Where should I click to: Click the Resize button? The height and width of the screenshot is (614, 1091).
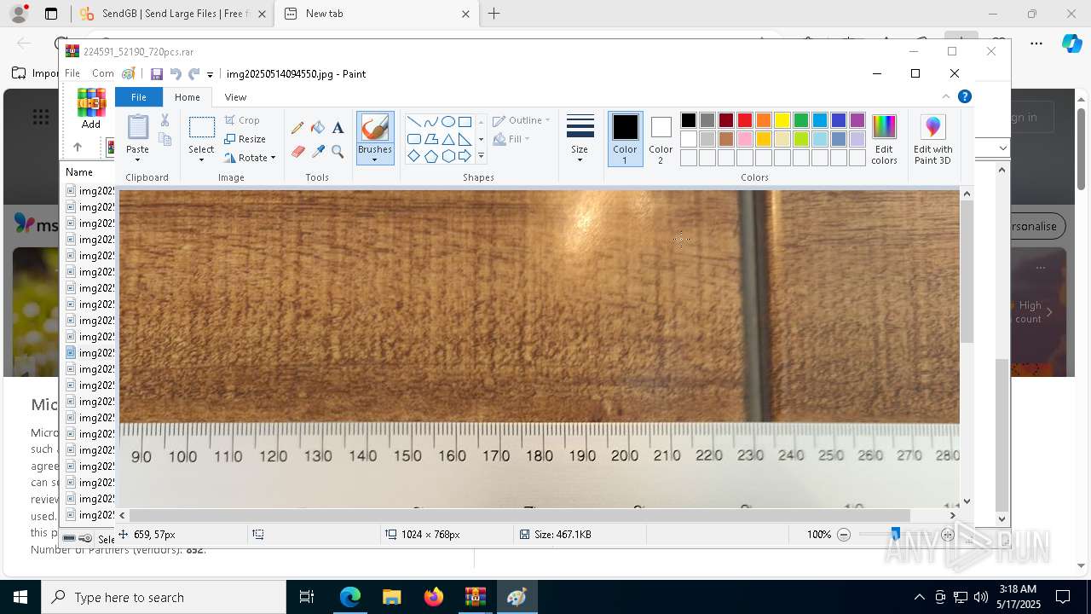point(245,139)
